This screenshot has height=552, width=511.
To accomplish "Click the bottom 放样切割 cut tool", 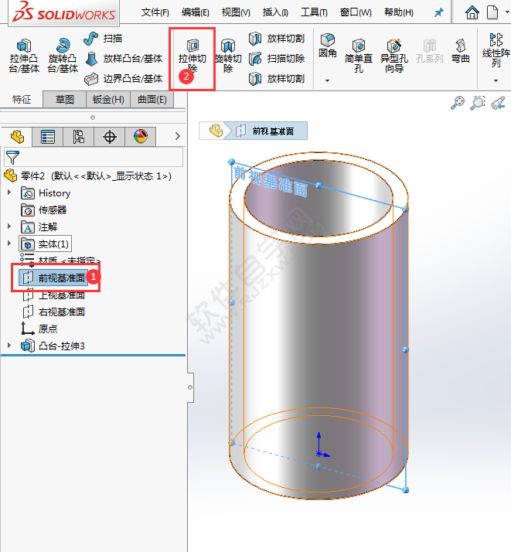I will click(276, 79).
